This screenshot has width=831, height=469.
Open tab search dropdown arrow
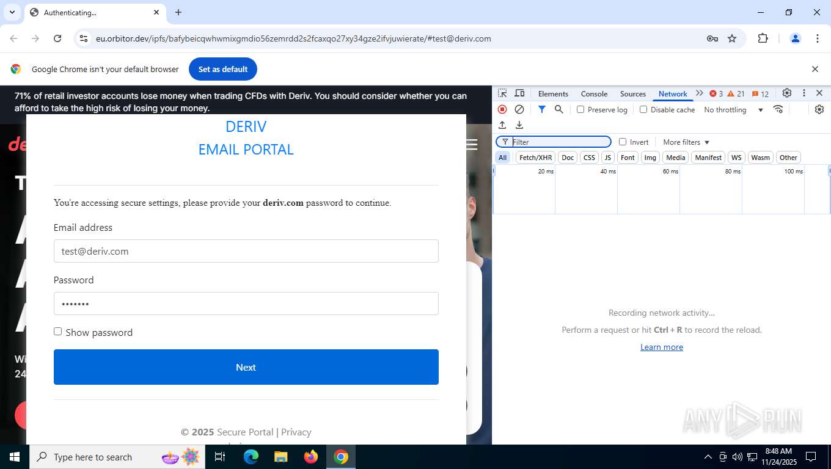12,12
